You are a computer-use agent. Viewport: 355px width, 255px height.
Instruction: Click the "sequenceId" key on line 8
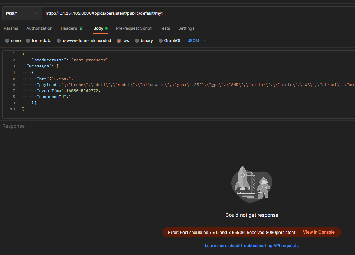[51, 97]
